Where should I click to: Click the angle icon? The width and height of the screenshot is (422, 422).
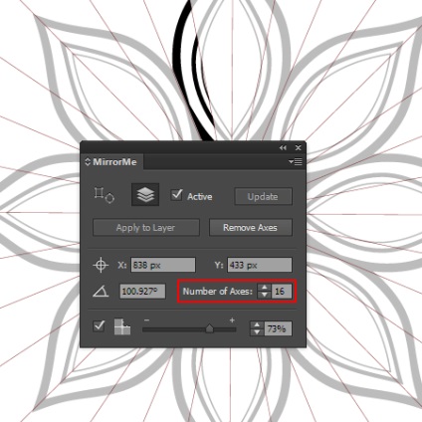pyautogui.click(x=101, y=292)
